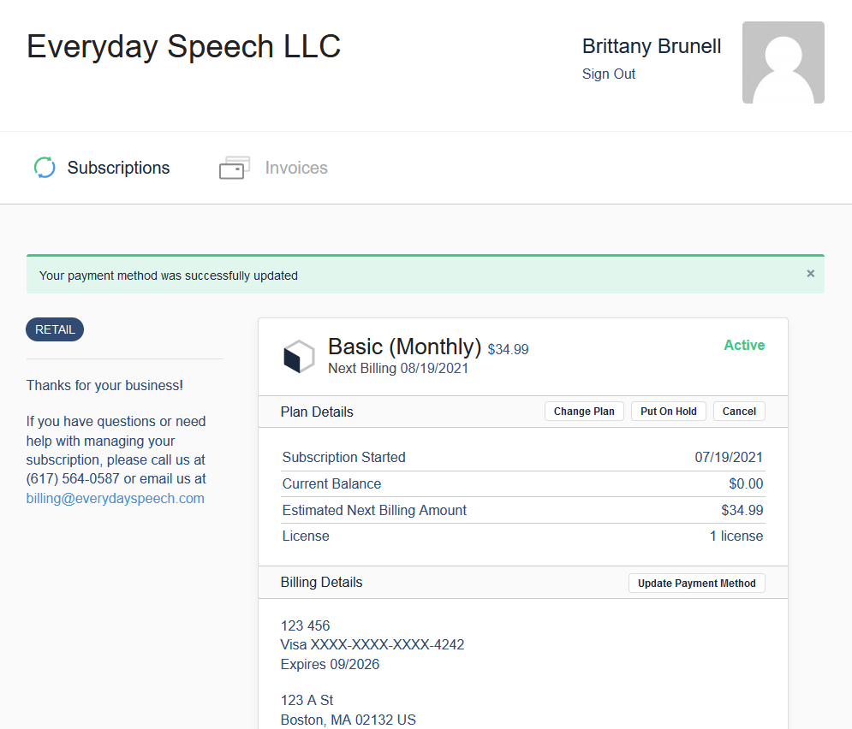Click the Subscriptions refresh-circle icon
The height and width of the screenshot is (729, 852).
pyautogui.click(x=45, y=167)
